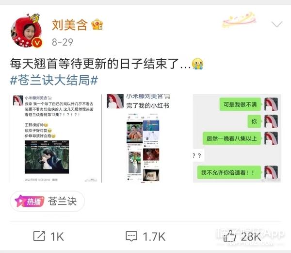Viewport: 291px width, 253px height.
Task: Tap the orange V verification badge
Action: coord(37,43)
